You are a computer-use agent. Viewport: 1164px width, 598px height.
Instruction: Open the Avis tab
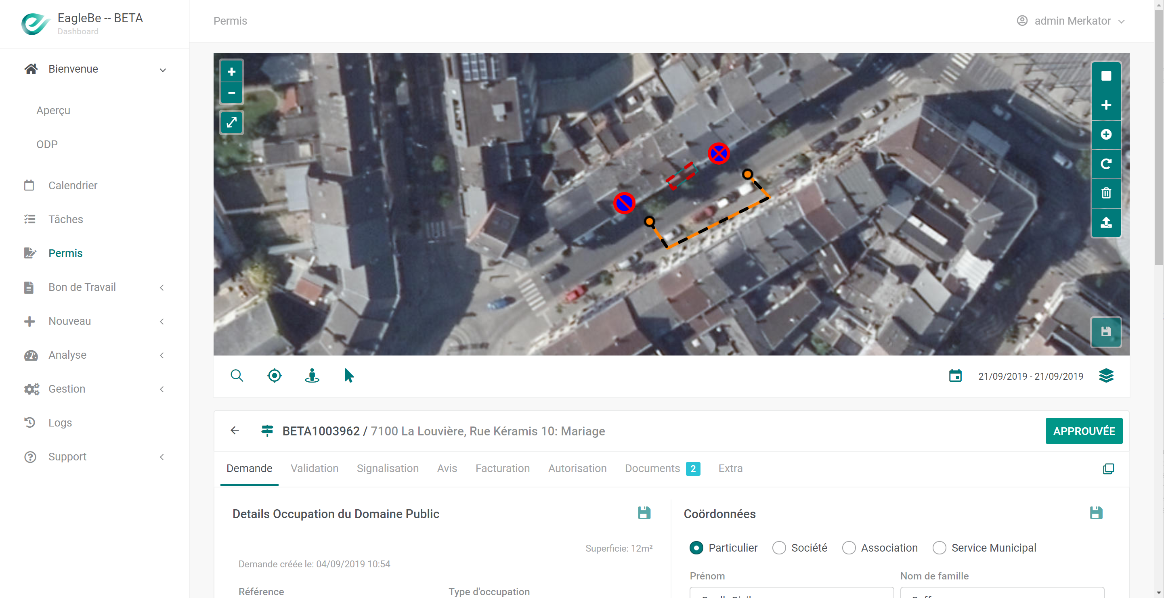[x=447, y=468]
